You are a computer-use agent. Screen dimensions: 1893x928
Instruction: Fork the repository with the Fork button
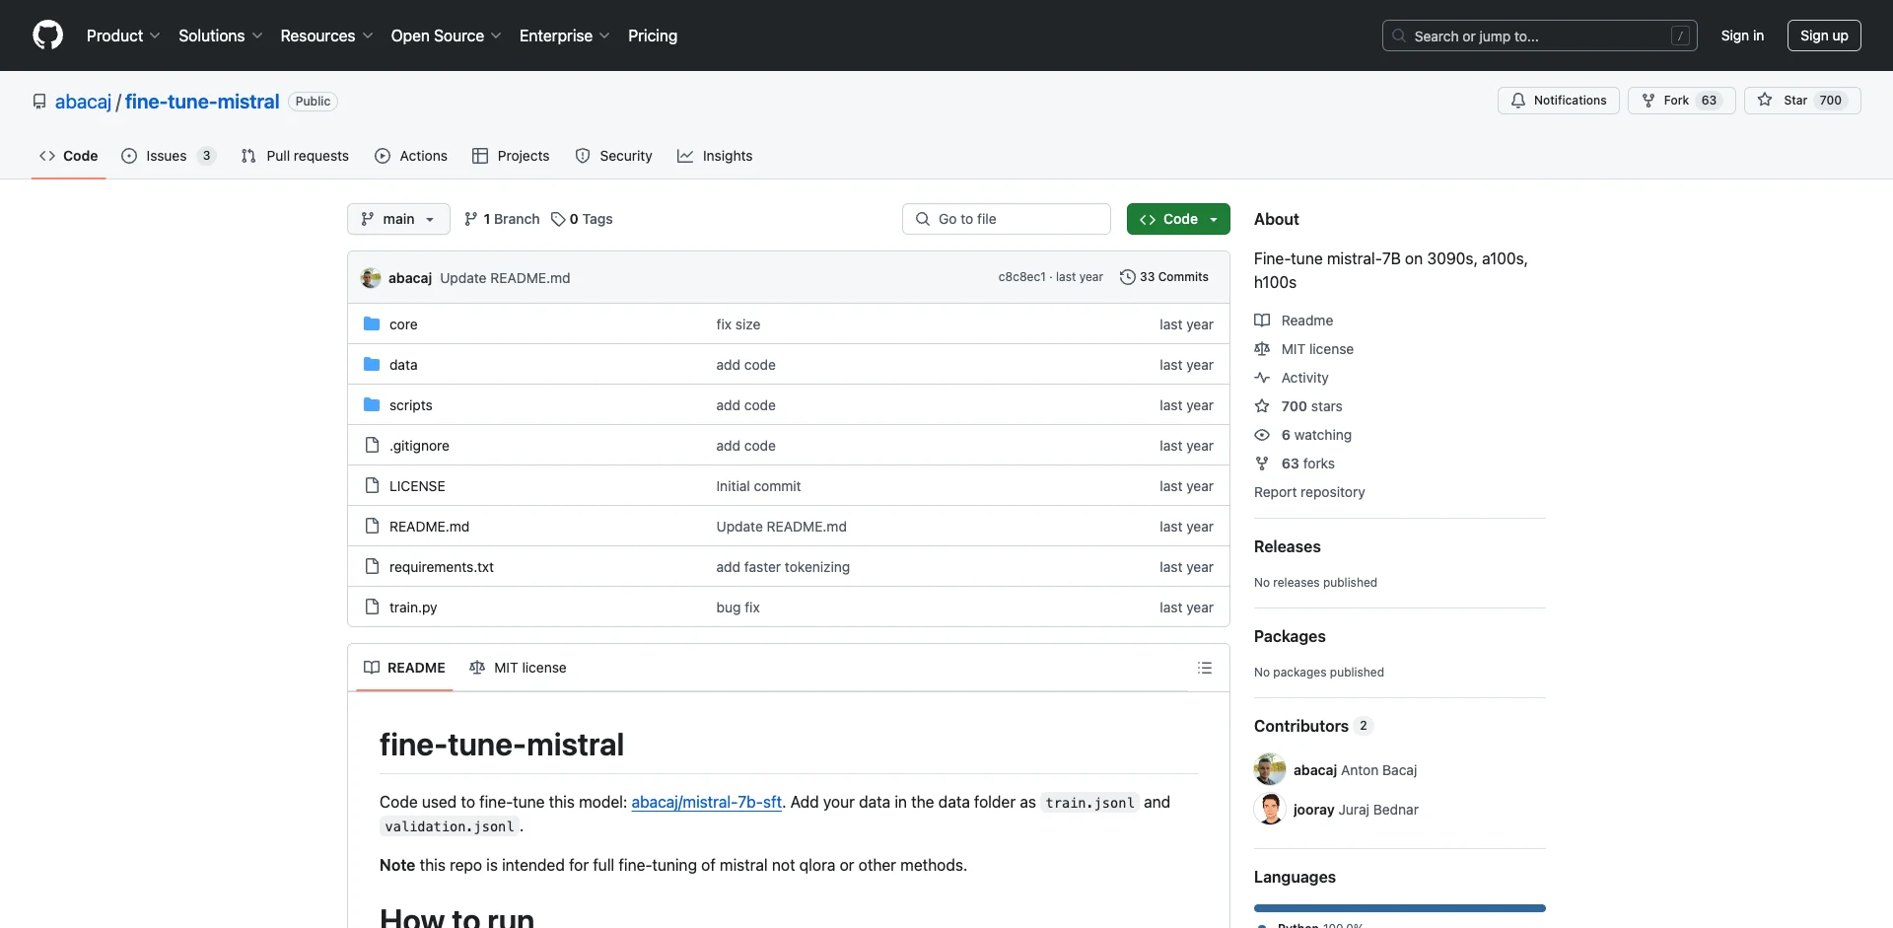[x=1681, y=101]
